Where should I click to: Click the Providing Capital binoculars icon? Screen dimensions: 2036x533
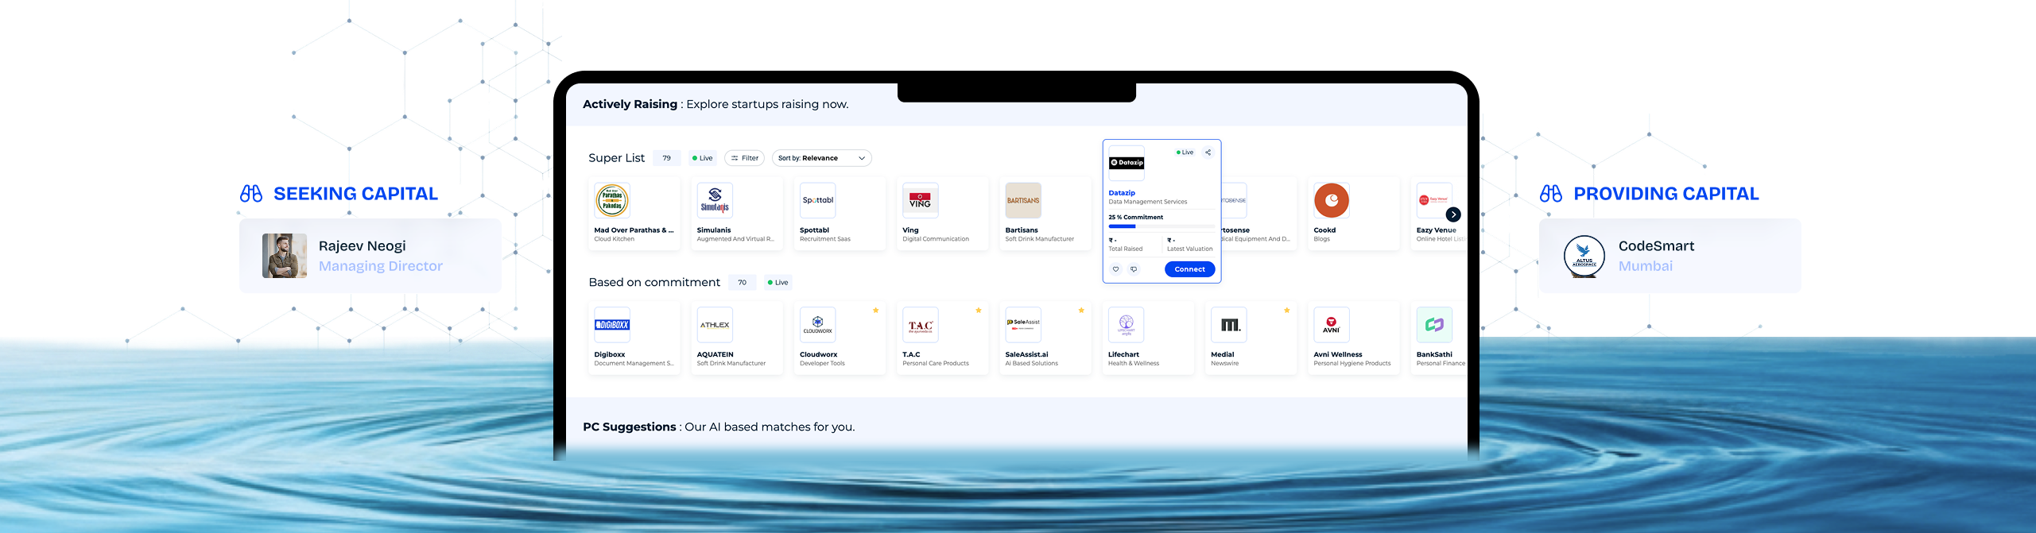point(1550,194)
